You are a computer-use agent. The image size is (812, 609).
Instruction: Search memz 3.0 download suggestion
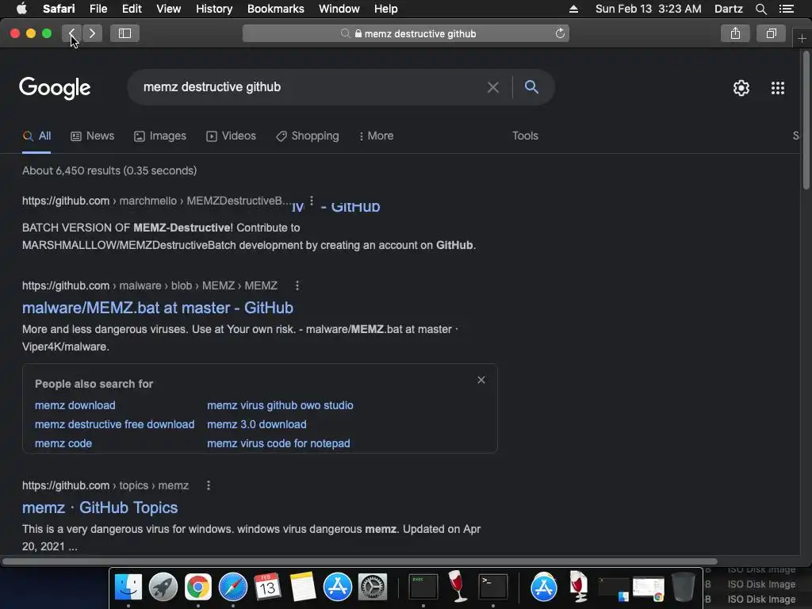257,425
